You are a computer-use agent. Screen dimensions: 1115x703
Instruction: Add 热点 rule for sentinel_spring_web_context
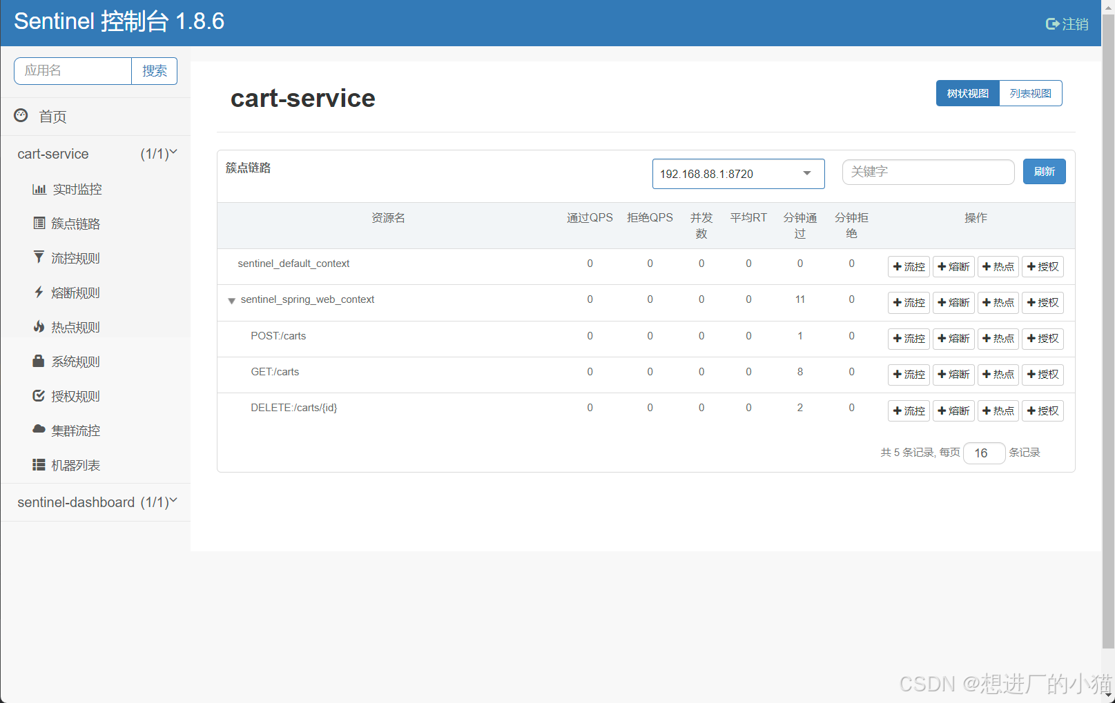click(x=998, y=303)
